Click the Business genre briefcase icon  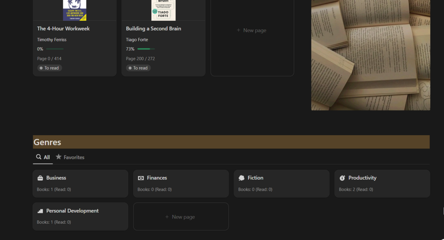(x=40, y=178)
